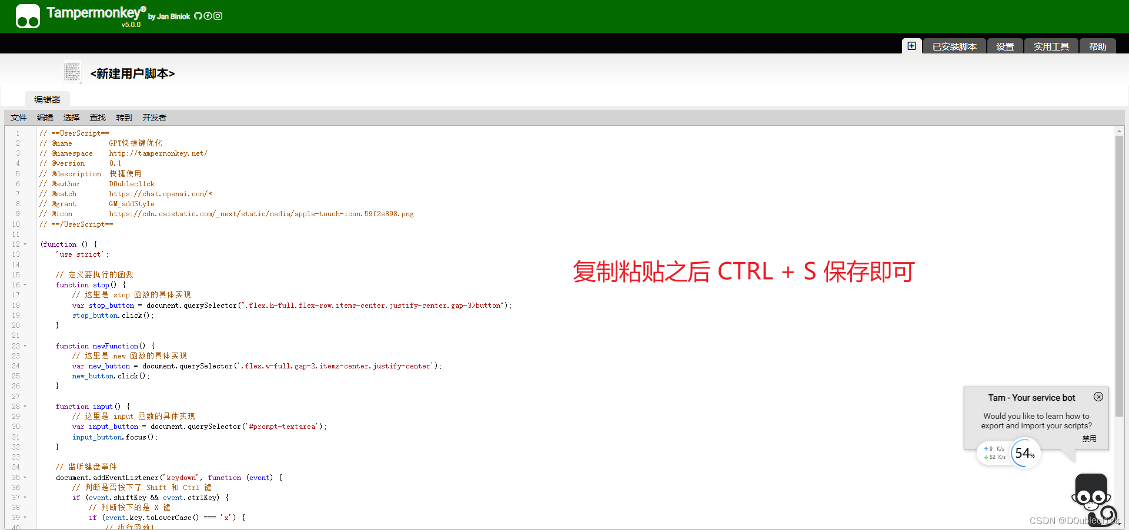Click function stop() declaration line
The image size is (1129, 530).
91,285
